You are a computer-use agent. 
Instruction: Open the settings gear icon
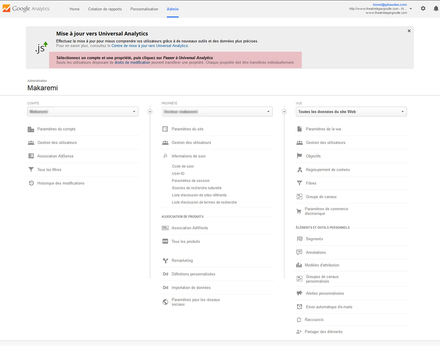pyautogui.click(x=423, y=8)
